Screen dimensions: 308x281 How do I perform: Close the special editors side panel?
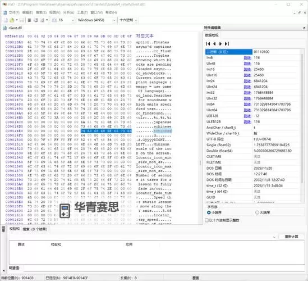point(304,28)
